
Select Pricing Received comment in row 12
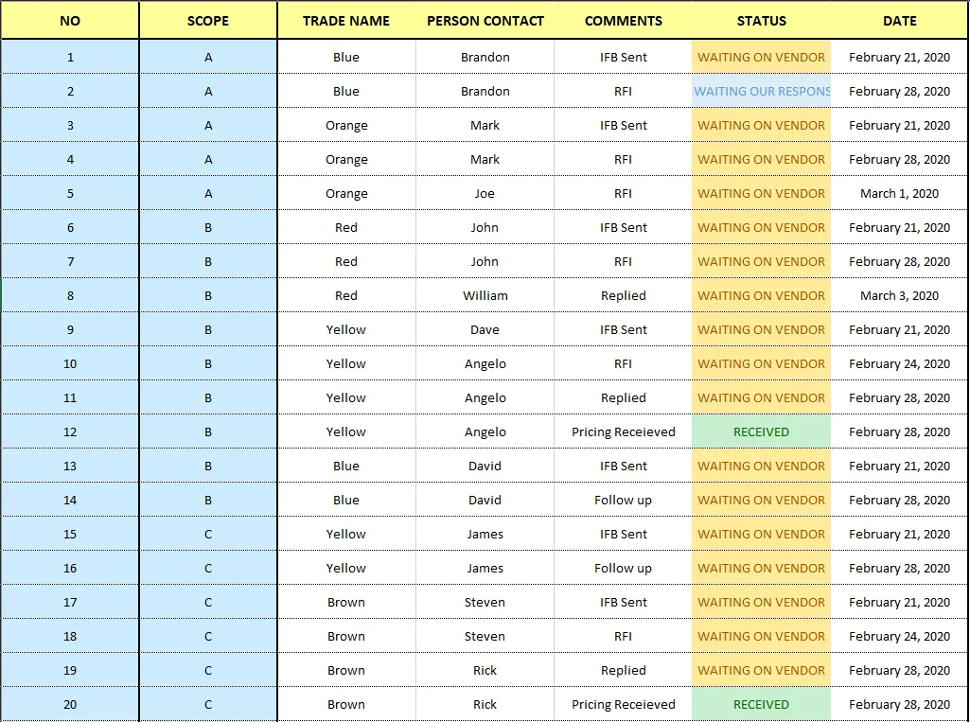click(x=624, y=432)
